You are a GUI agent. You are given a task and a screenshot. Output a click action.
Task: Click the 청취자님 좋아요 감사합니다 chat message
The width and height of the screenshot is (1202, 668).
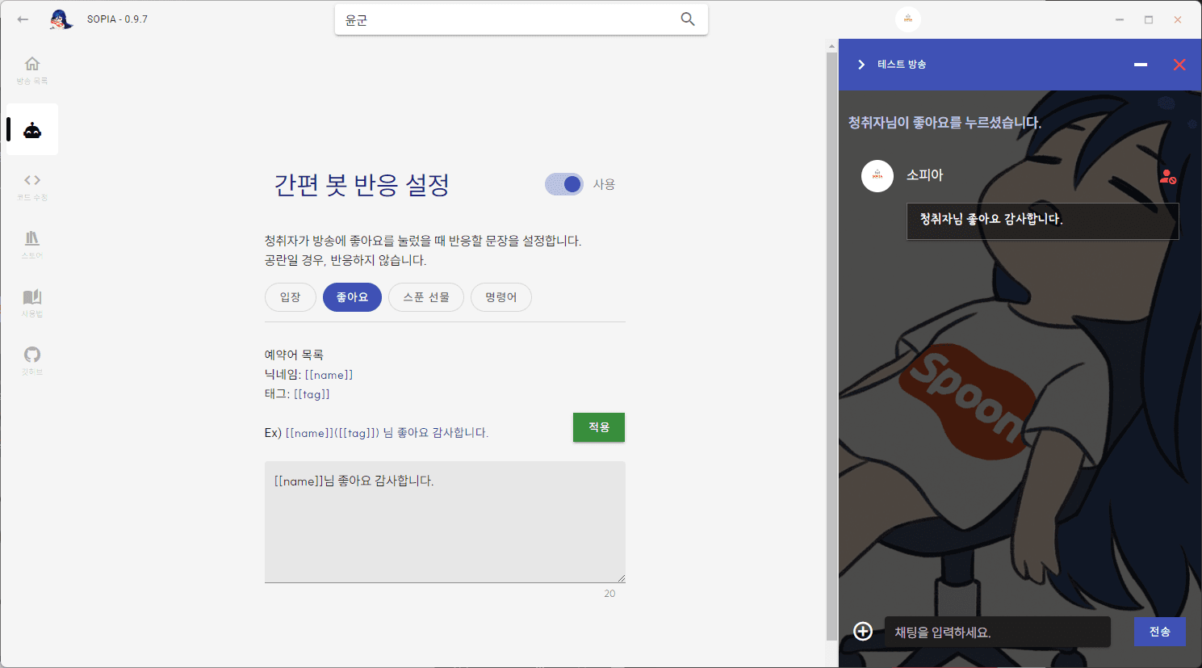click(x=1043, y=221)
